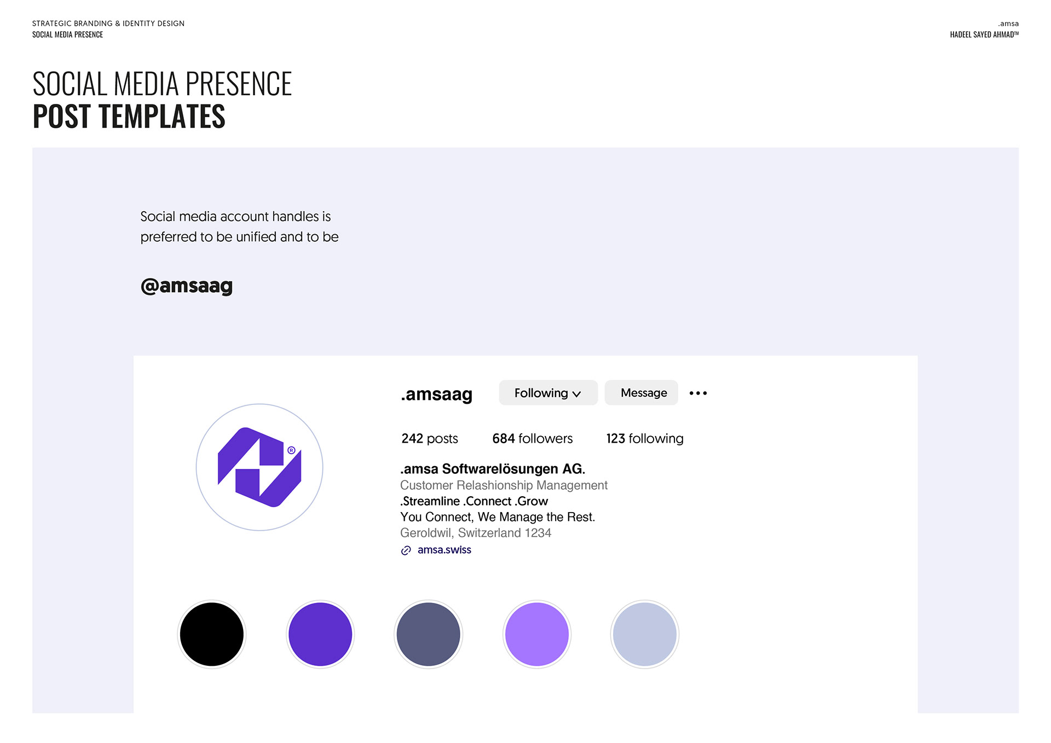Select the slate gray-blue highlight circle
Viewport: 1051px width, 743px height.
pos(429,634)
